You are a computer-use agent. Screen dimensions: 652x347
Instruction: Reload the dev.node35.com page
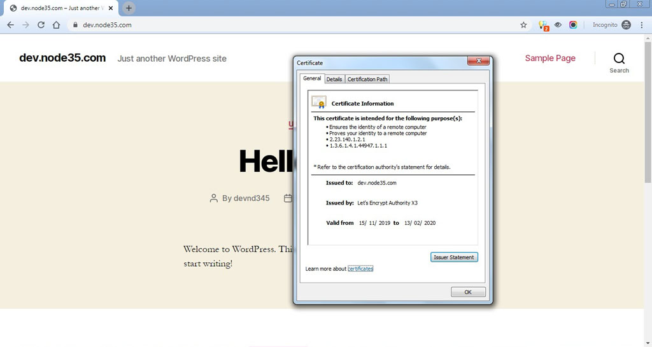click(41, 25)
